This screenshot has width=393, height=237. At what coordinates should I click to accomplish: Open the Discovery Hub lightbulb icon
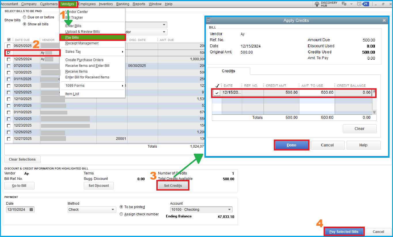coord(317,4)
